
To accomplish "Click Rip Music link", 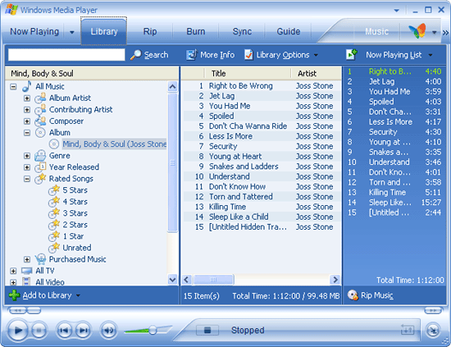I will click(377, 295).
